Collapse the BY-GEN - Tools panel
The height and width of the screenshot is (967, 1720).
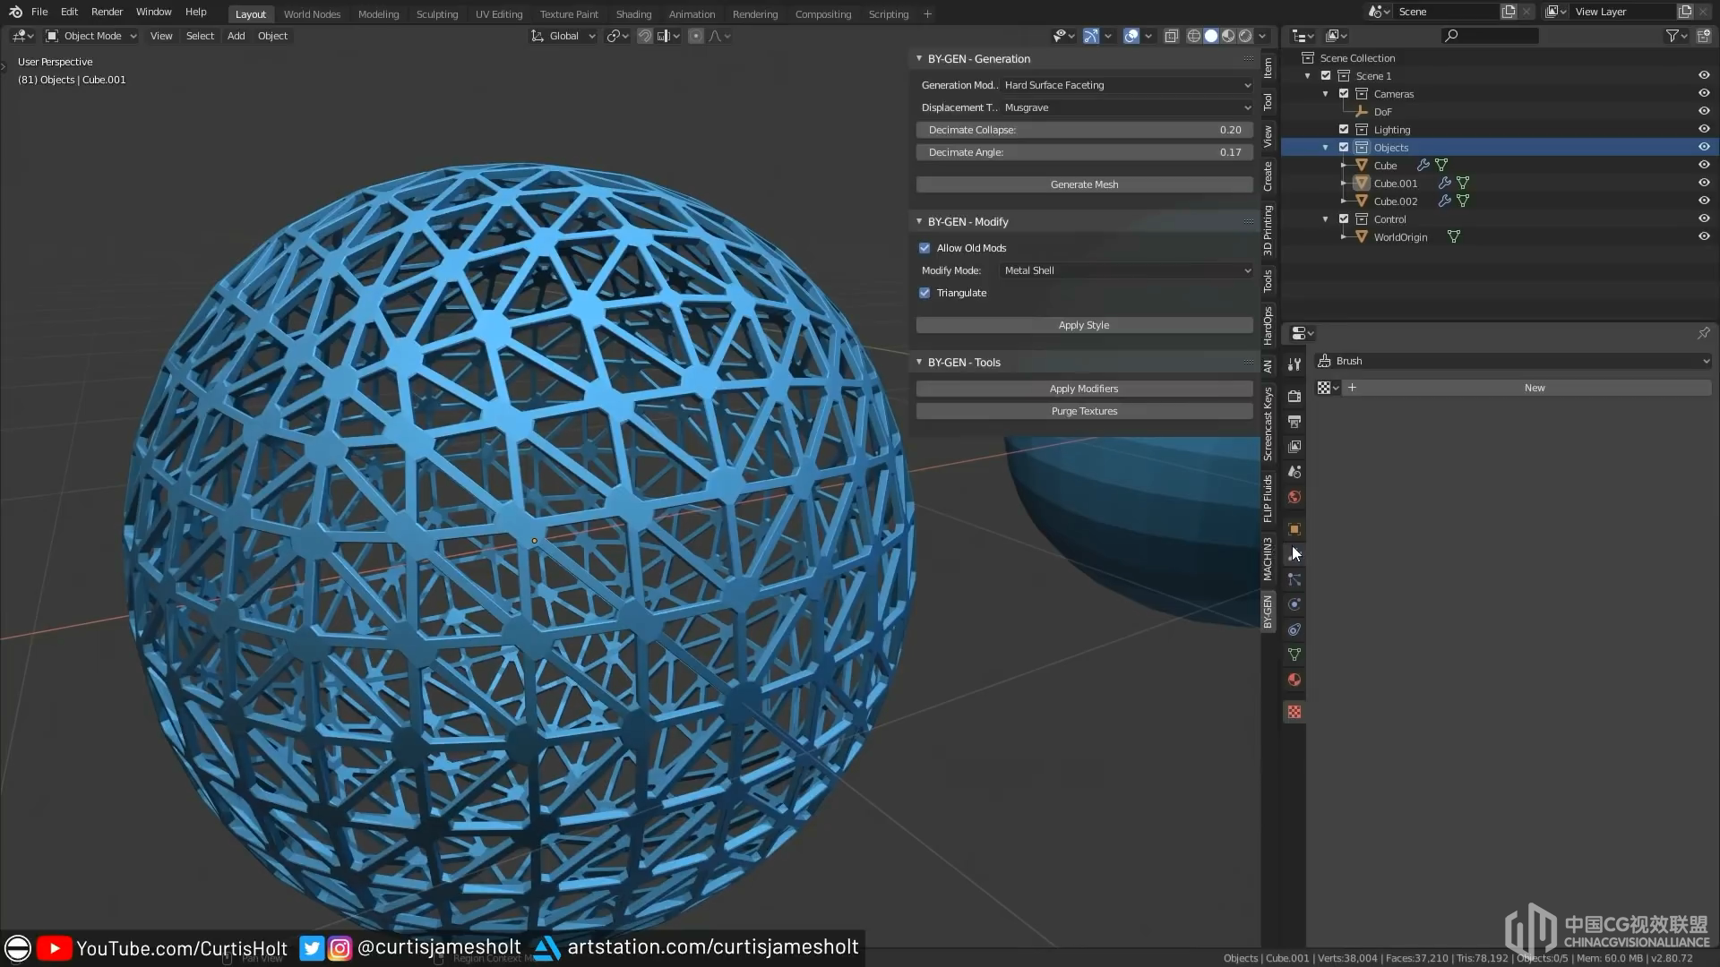pyautogui.click(x=919, y=362)
